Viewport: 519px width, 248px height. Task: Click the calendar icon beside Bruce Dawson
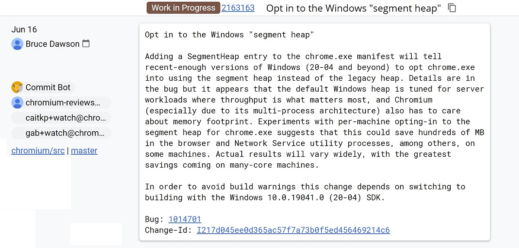86,44
